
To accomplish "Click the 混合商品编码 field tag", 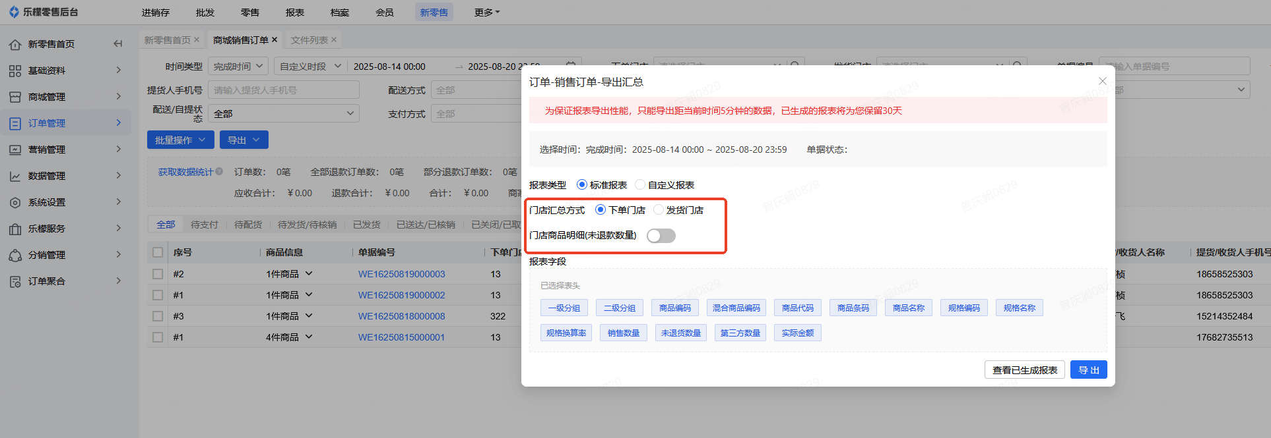I will pos(736,308).
